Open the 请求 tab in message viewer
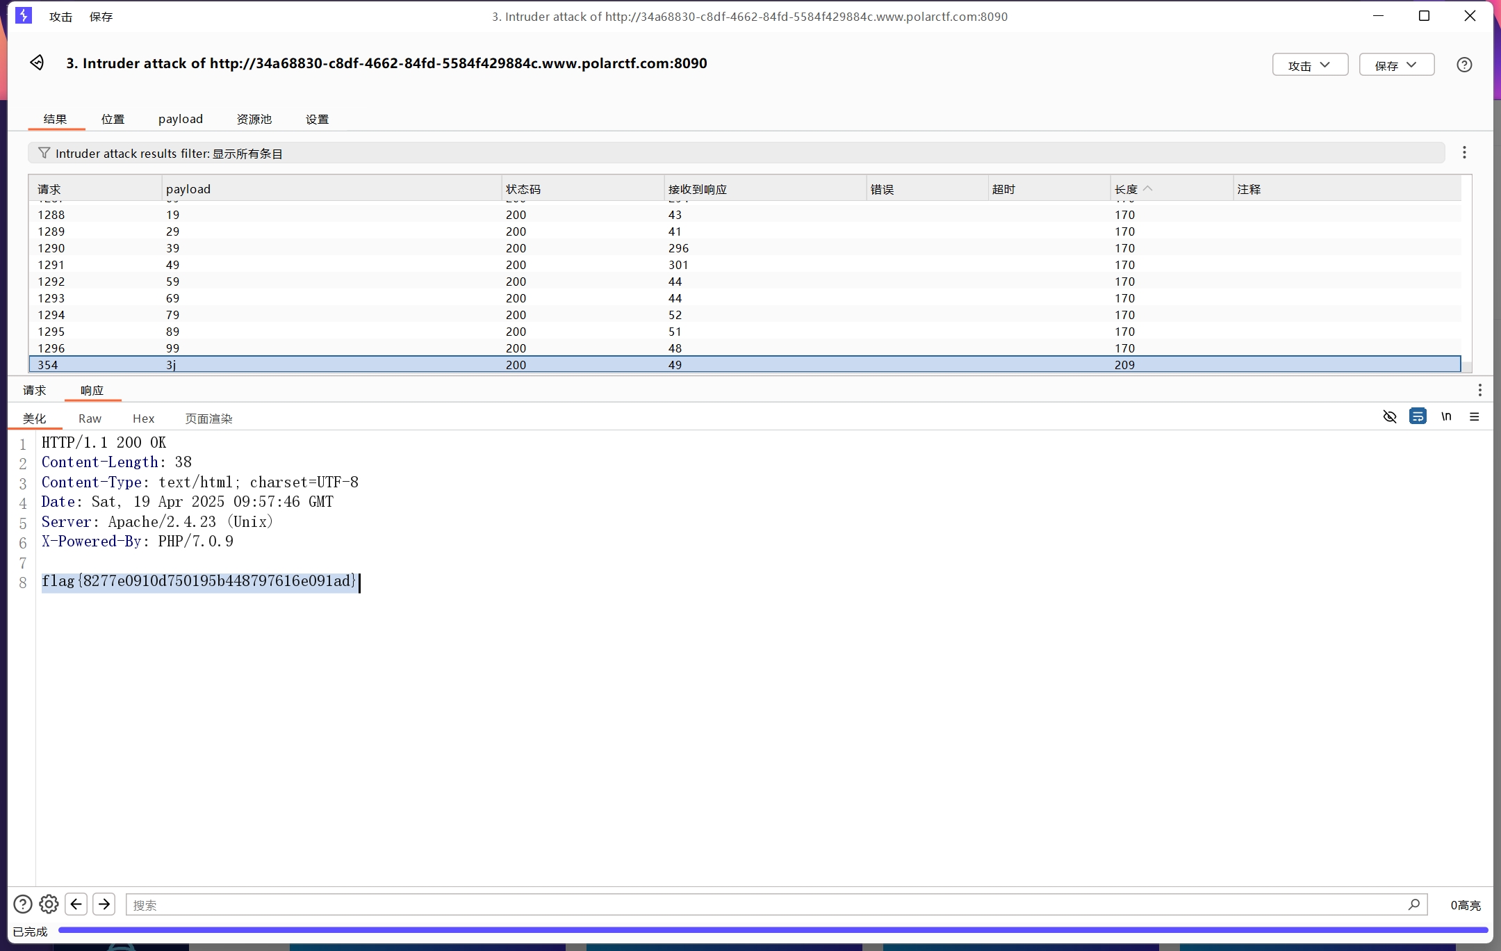Image resolution: width=1501 pixels, height=951 pixels. coord(34,391)
